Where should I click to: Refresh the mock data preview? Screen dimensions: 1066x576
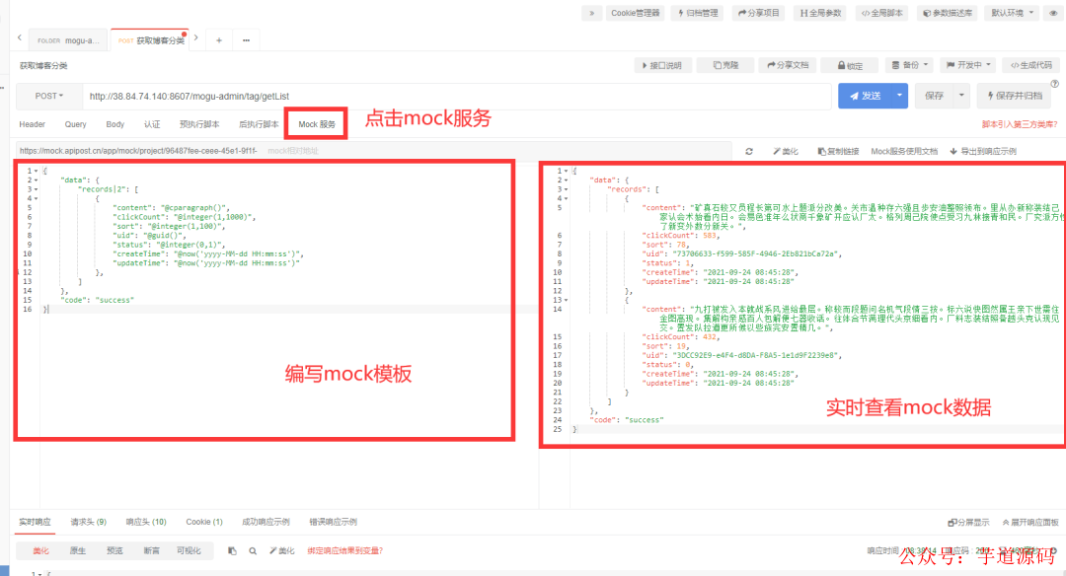[748, 152]
